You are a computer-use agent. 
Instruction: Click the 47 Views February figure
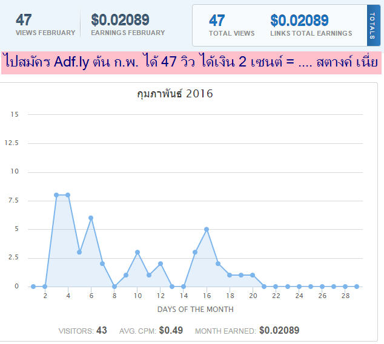24,20
